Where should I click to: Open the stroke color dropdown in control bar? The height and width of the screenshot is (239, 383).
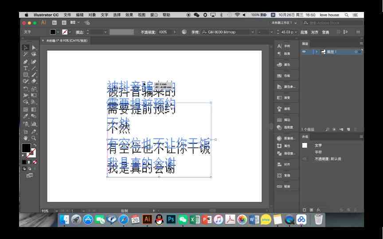point(70,32)
